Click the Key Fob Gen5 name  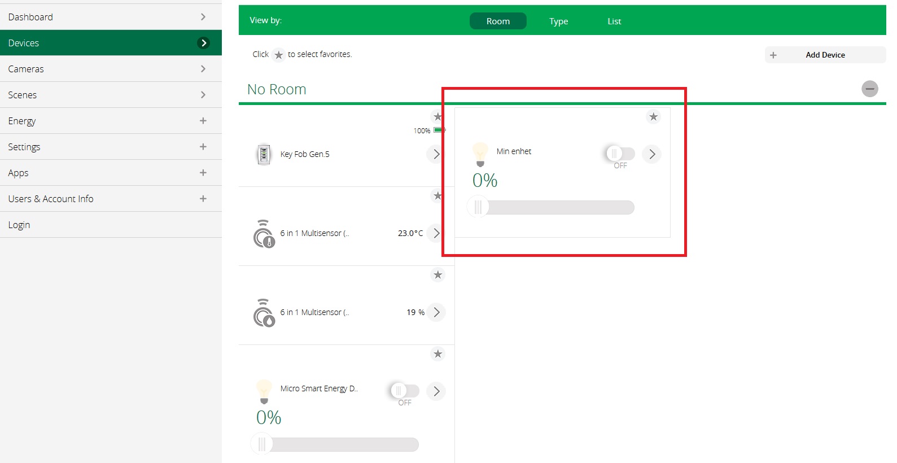tap(305, 154)
